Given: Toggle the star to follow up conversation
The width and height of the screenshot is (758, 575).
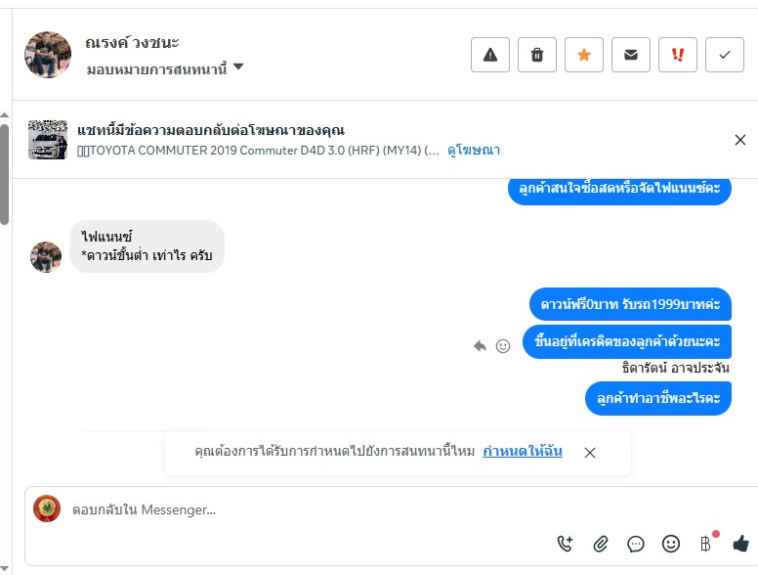Looking at the screenshot, I should (x=584, y=55).
